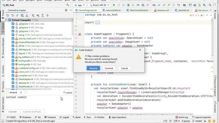Click Review button in Code Analysis dialog
The height and width of the screenshot is (123, 219).
point(93,68)
